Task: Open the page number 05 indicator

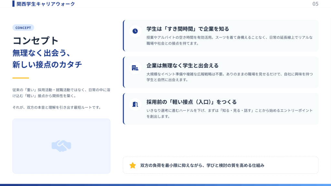Action: [315, 4]
